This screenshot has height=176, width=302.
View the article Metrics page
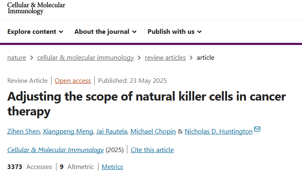(112, 167)
